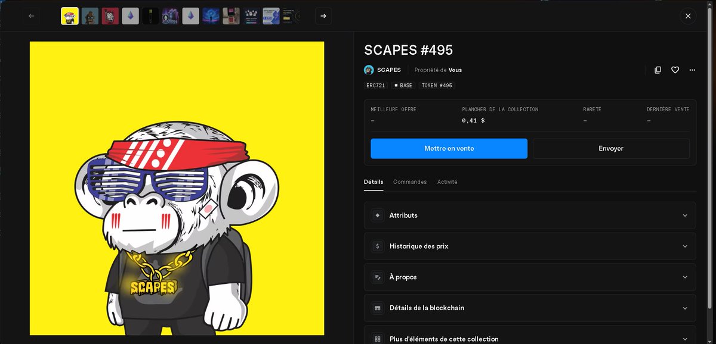
Task: Open the SCAPES collection name link
Action: pos(389,70)
